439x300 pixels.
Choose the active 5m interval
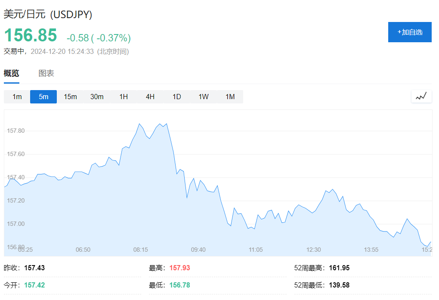[43, 97]
